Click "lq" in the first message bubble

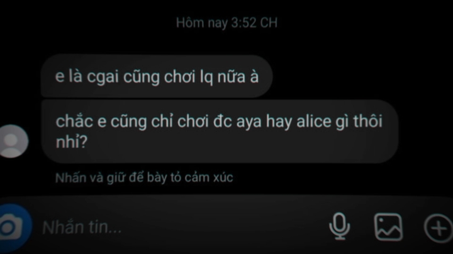pyautogui.click(x=206, y=77)
